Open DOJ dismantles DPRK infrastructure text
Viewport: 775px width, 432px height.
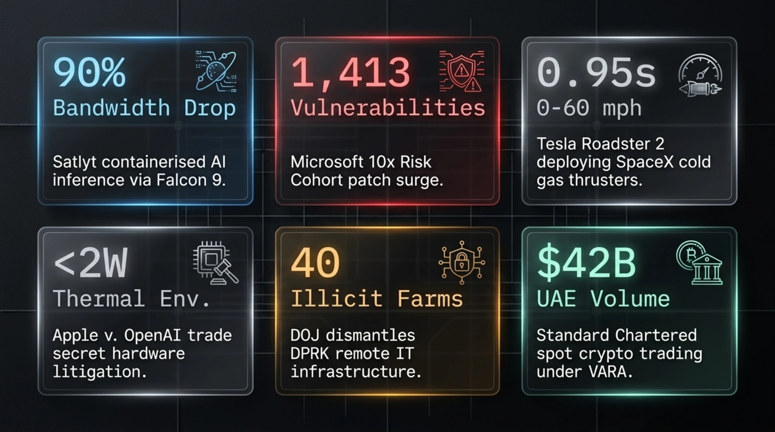click(356, 354)
